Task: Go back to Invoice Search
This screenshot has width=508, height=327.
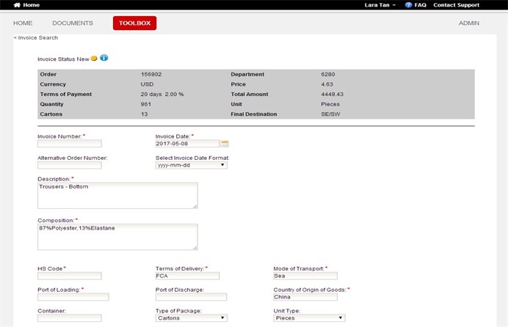Action: (x=36, y=37)
